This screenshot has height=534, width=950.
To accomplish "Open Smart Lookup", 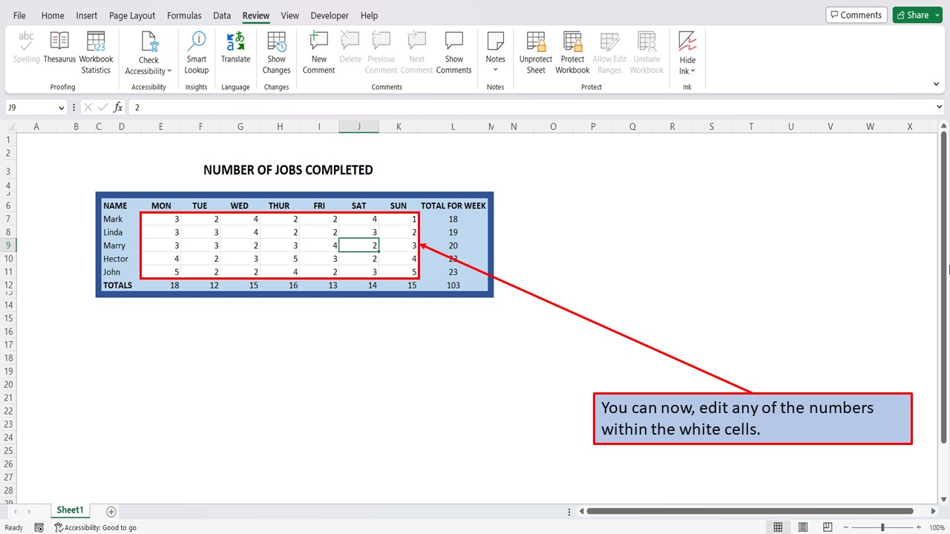I will pyautogui.click(x=196, y=50).
